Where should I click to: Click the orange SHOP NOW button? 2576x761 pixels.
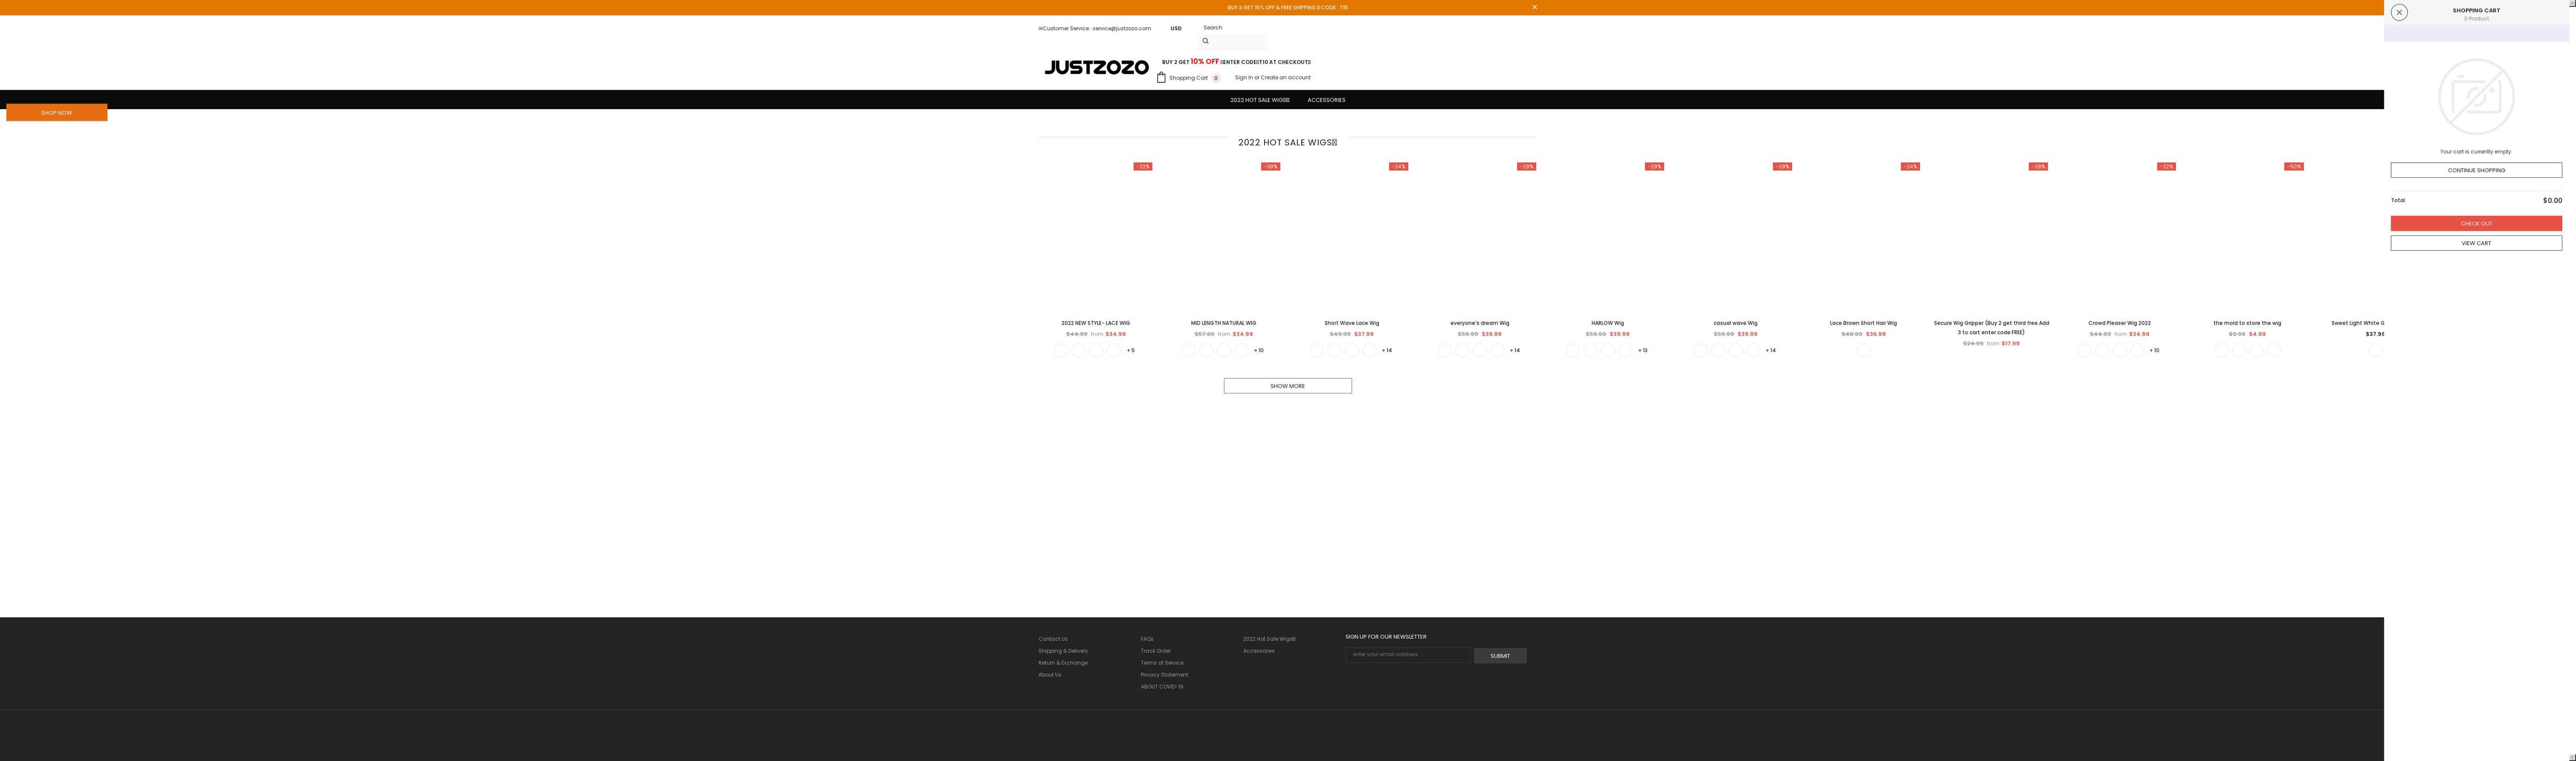click(x=57, y=113)
